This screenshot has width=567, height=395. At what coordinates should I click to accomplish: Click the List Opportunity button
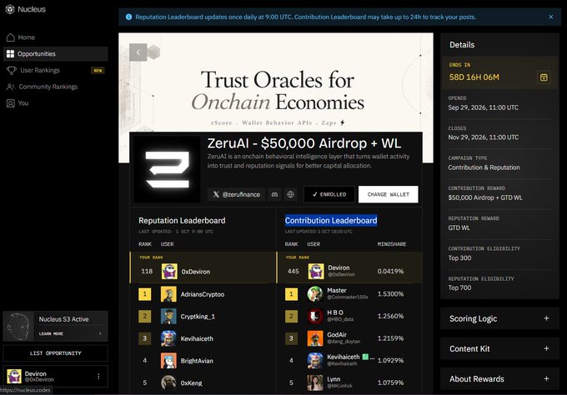click(x=55, y=353)
